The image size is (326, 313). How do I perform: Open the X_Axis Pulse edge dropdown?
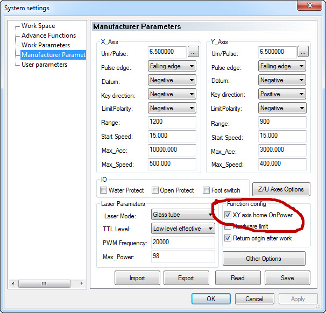(x=172, y=66)
